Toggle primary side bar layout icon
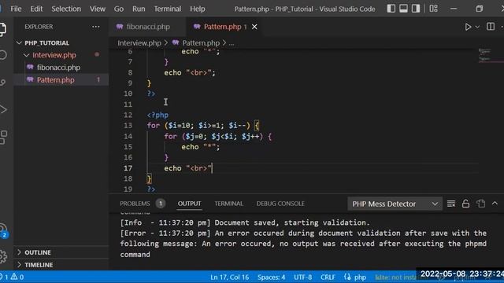The width and height of the screenshot is (504, 283). (x=391, y=9)
